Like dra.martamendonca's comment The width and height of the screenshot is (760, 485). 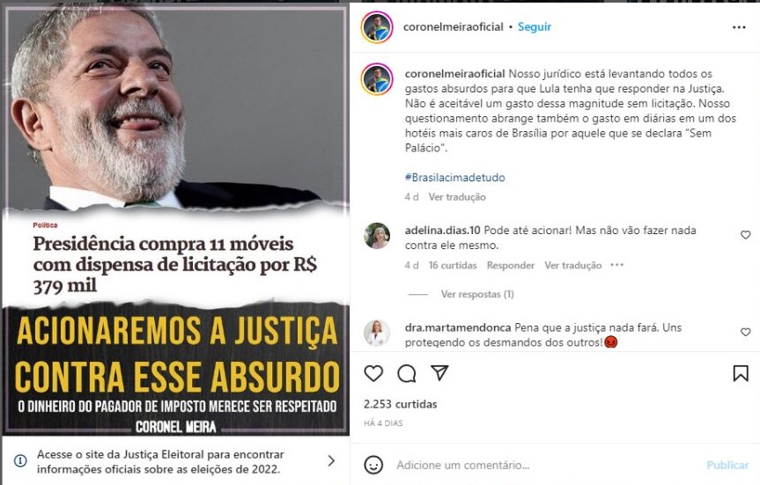tap(745, 332)
